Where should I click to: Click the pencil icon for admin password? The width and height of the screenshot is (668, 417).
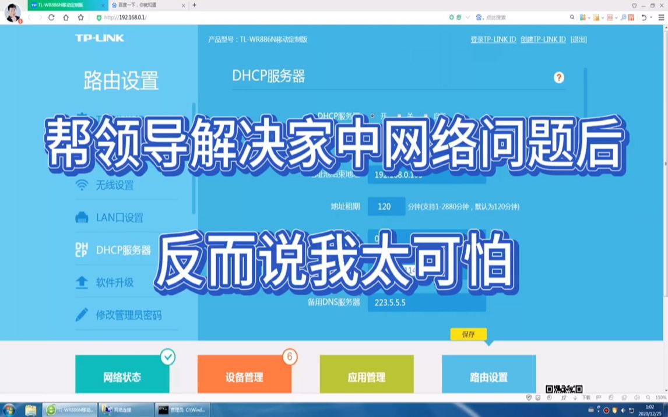click(x=82, y=315)
